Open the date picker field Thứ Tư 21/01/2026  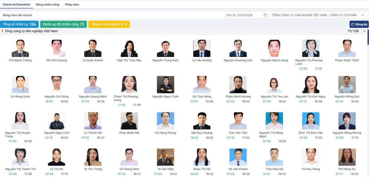(246, 15)
